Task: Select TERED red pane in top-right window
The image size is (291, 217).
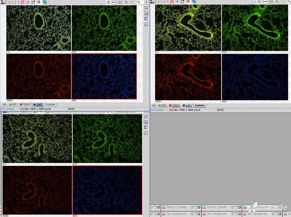Action: pos(188,77)
